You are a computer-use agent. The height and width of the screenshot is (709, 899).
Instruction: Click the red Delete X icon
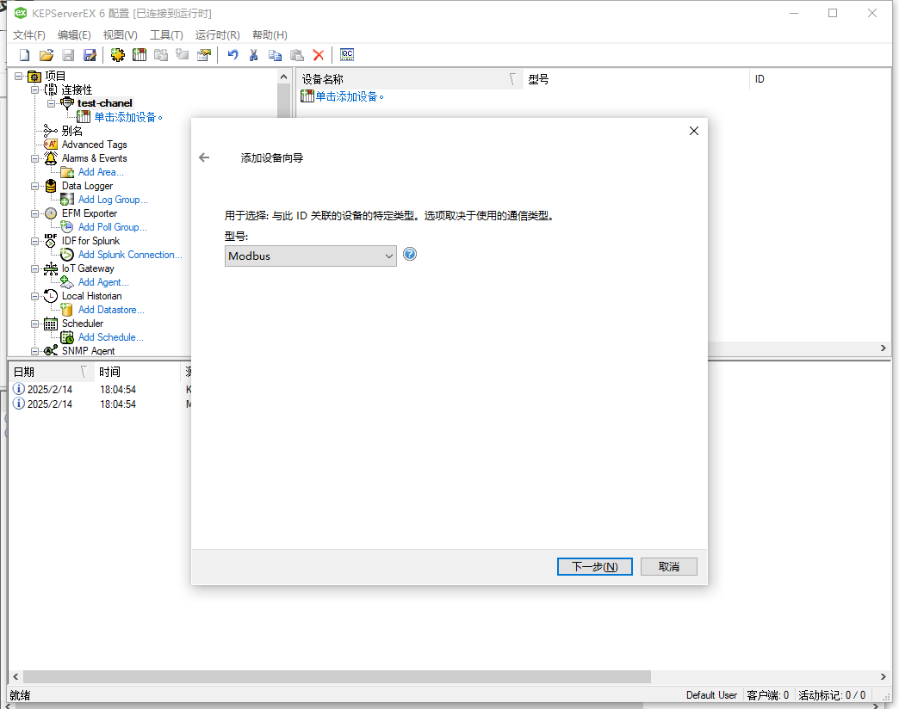[319, 55]
